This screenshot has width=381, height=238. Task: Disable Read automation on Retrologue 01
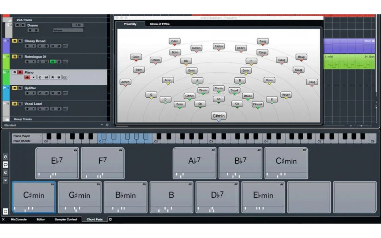pos(52,61)
